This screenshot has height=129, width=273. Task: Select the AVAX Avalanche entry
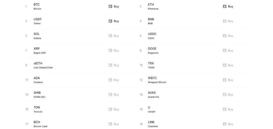point(153,94)
